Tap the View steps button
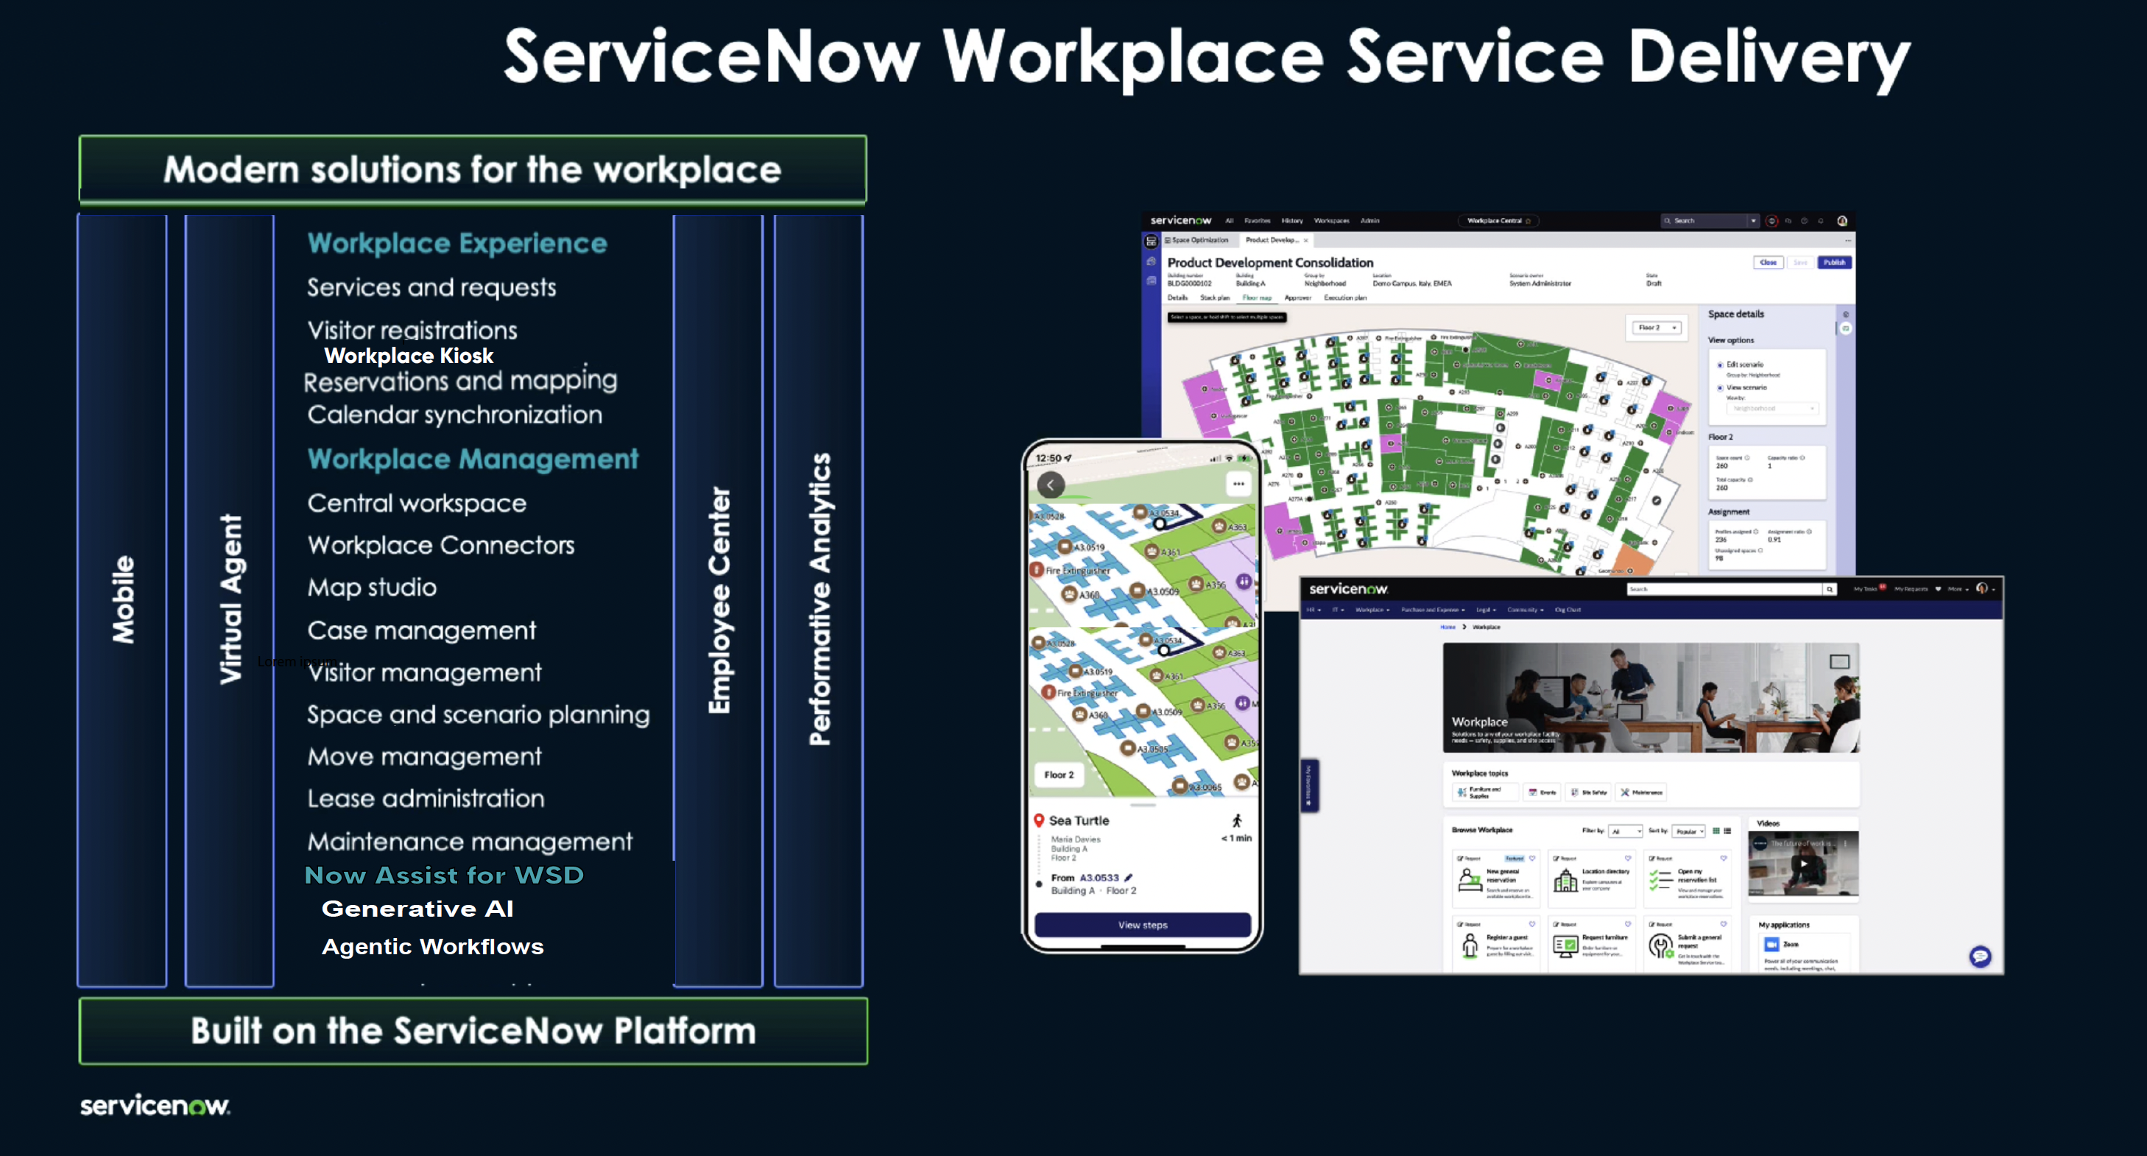This screenshot has height=1156, width=2147. tap(1143, 925)
